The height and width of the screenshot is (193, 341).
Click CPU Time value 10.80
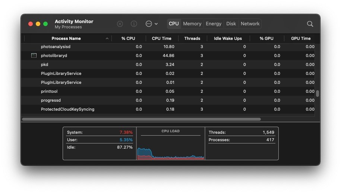(169, 47)
